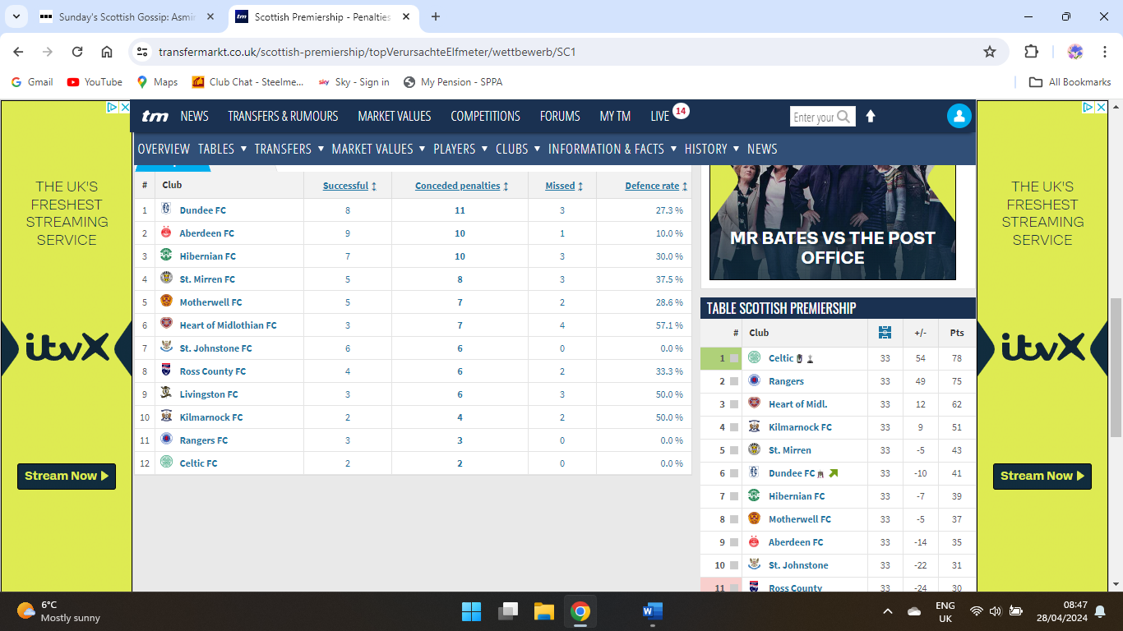Open the Kilmarnock FC penalties row link
Viewport: 1123px width, 631px height.
coord(211,417)
